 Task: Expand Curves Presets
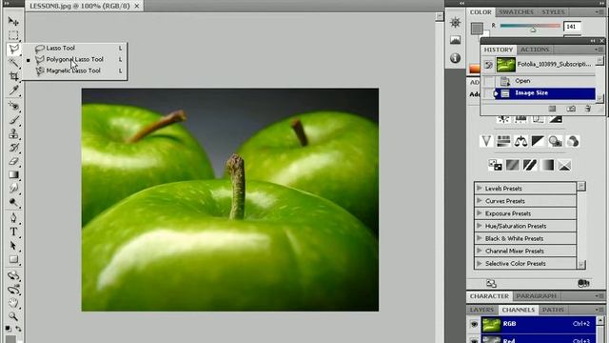[480, 201]
